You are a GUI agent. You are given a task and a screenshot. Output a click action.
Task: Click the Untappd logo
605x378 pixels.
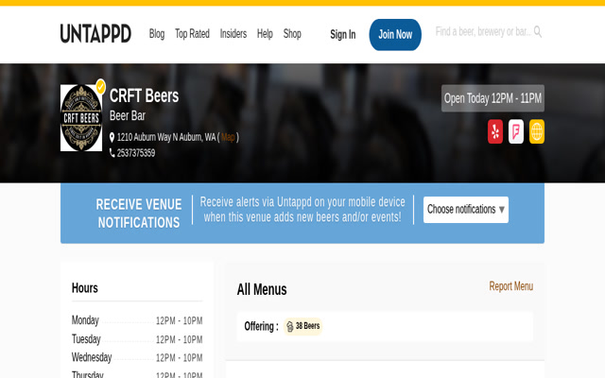tap(95, 34)
